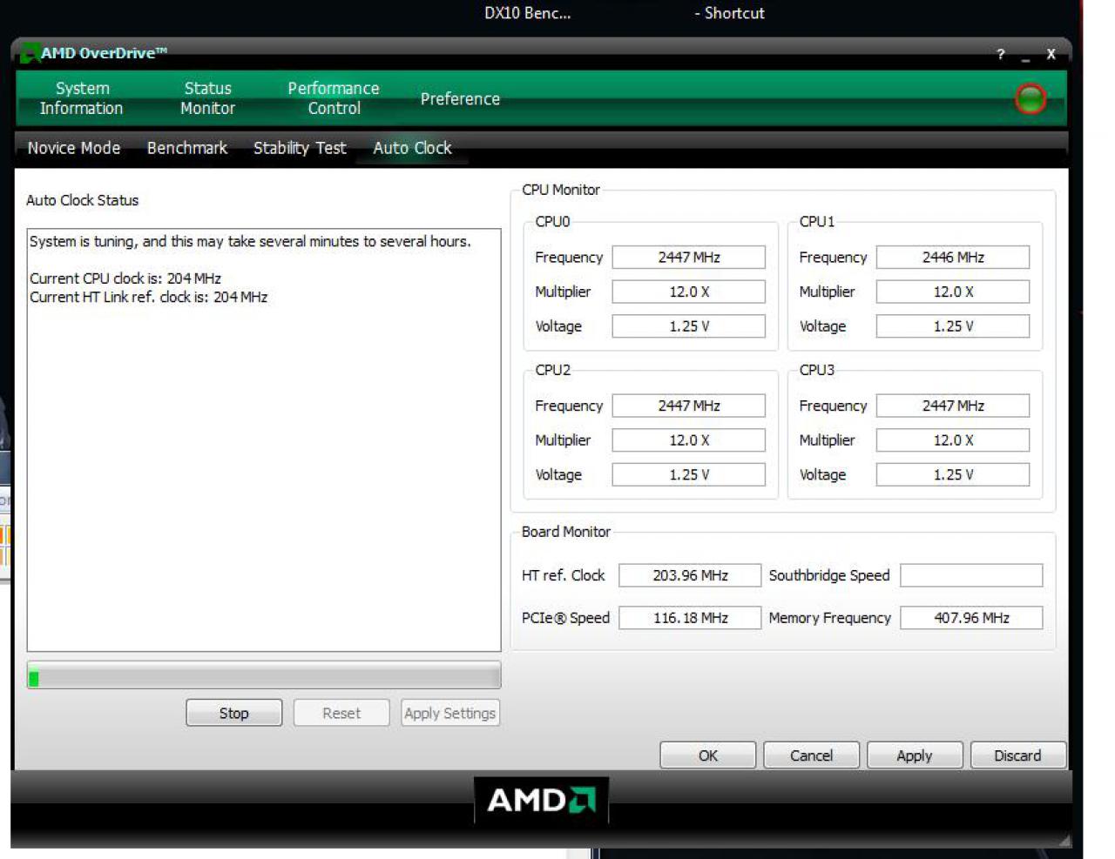The height and width of the screenshot is (859, 1115).
Task: Open the Preference menu
Action: click(460, 99)
